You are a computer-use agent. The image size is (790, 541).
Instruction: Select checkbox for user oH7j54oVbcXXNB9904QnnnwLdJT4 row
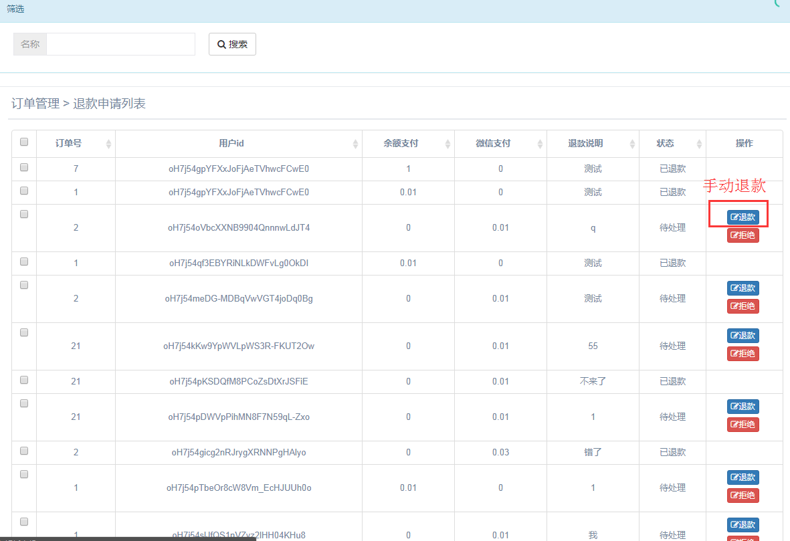pos(24,214)
